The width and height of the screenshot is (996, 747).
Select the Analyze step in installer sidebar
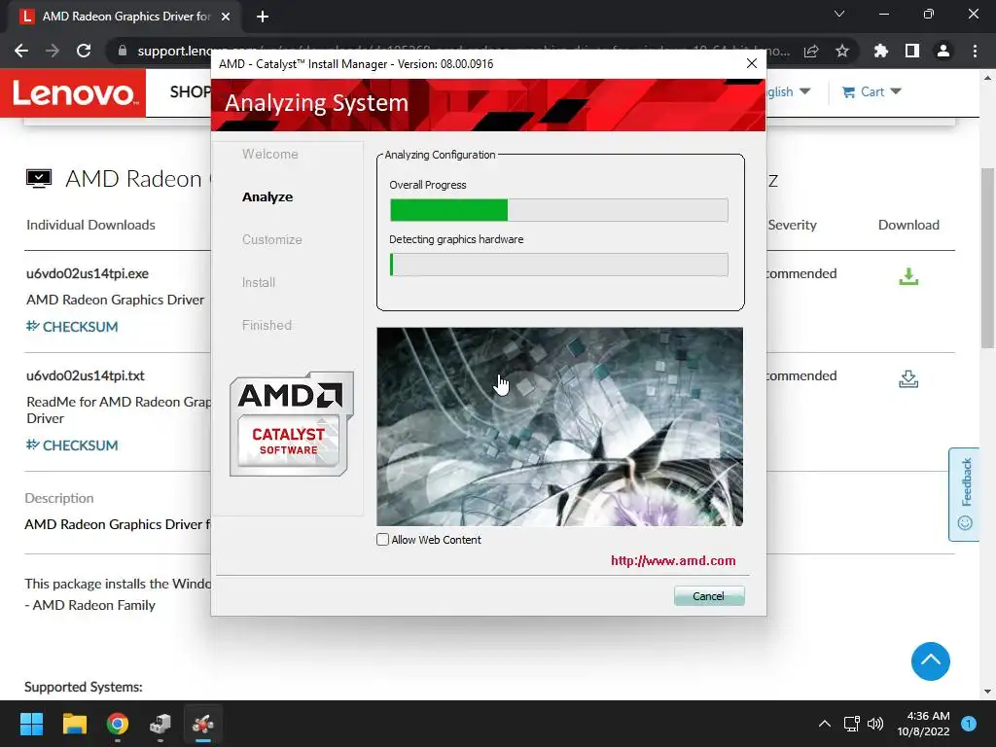[267, 196]
